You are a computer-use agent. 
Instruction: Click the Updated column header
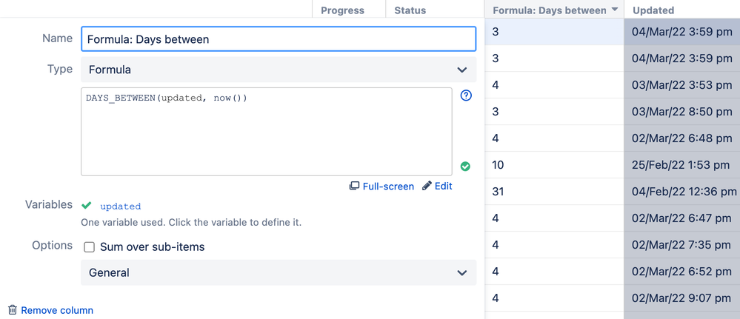pyautogui.click(x=653, y=10)
